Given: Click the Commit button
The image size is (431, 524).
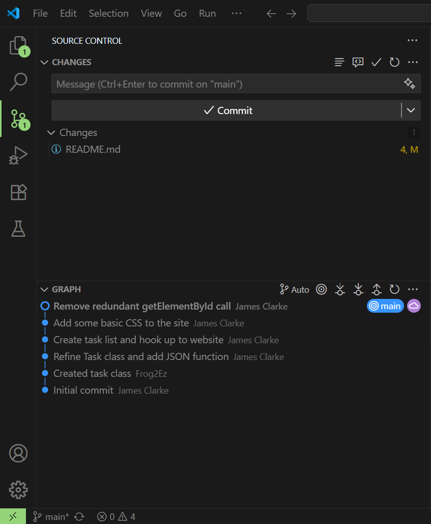Looking at the screenshot, I should point(227,111).
